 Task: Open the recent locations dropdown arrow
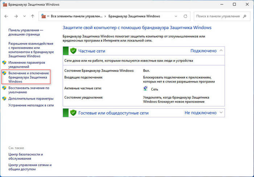click(x=24, y=16)
